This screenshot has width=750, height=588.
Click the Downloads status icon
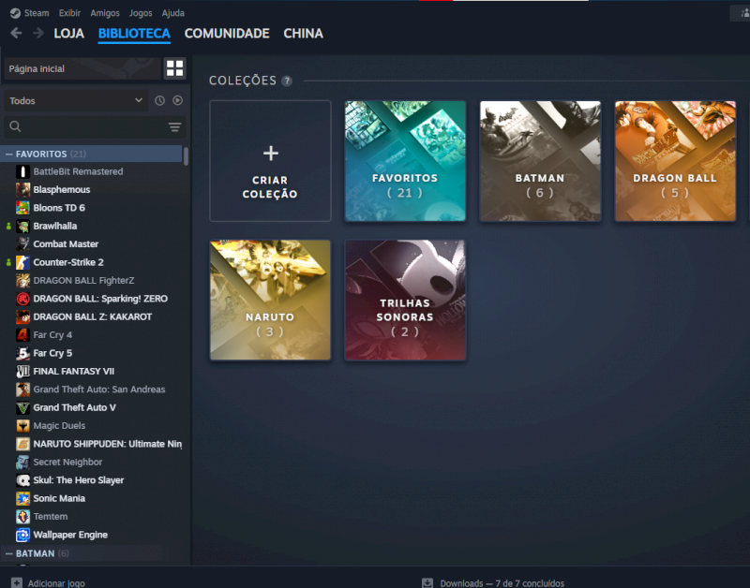tap(427, 582)
